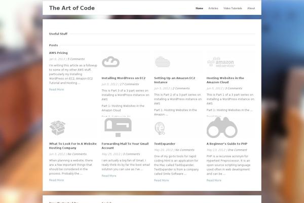
Task: Click the mailbox icon for the Forwarding Mail post
Action: click(118, 127)
